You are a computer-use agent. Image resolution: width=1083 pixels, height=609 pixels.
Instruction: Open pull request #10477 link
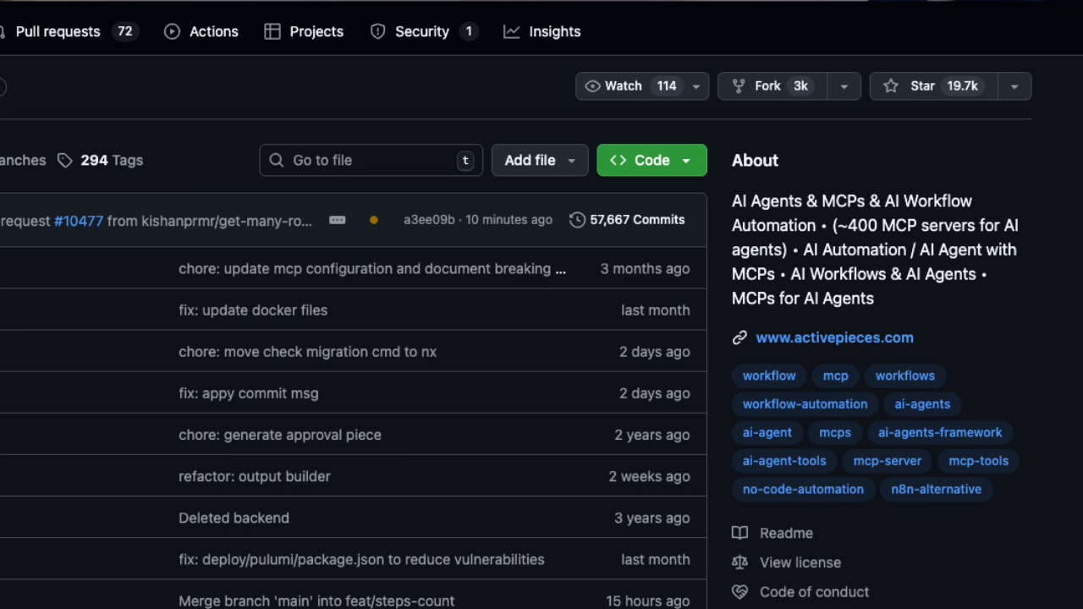tap(79, 221)
